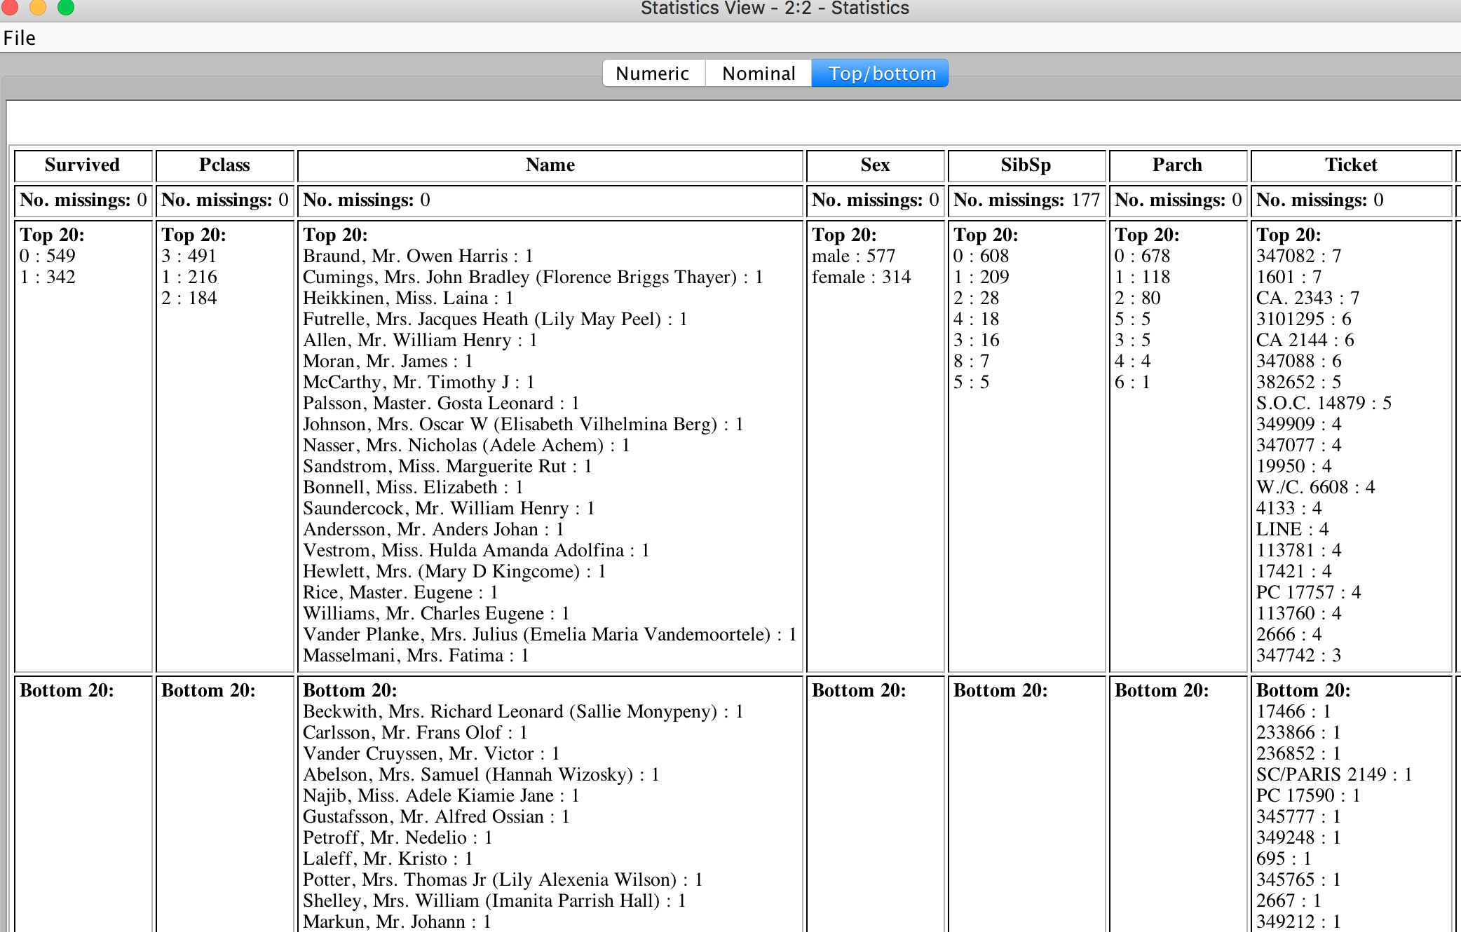The image size is (1461, 932).
Task: Click the SibSp column header
Action: coord(1026,165)
